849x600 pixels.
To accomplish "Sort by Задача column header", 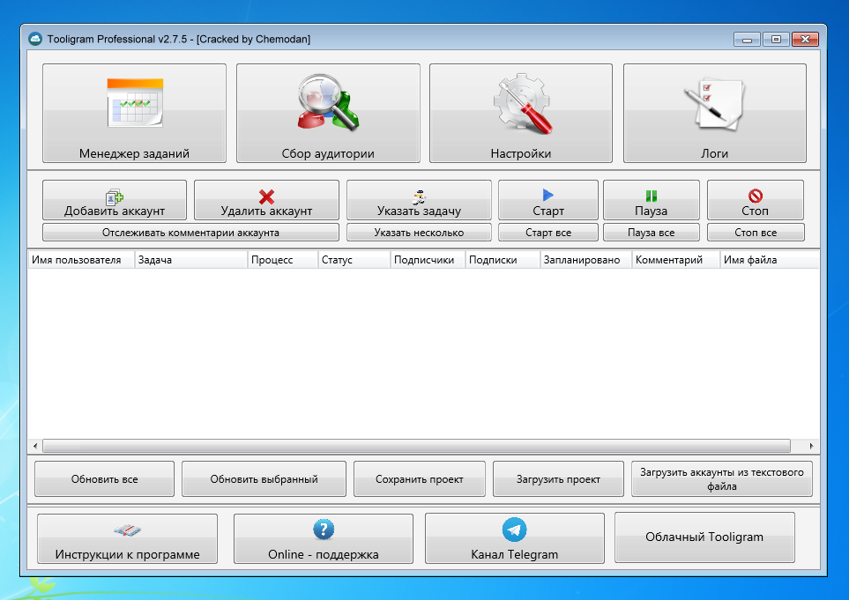I will (x=191, y=260).
